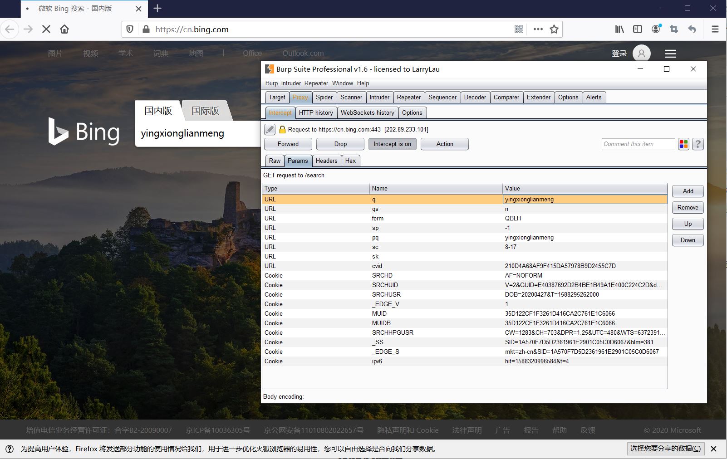
Task: Switch to the Spider tab
Action: [x=324, y=97]
